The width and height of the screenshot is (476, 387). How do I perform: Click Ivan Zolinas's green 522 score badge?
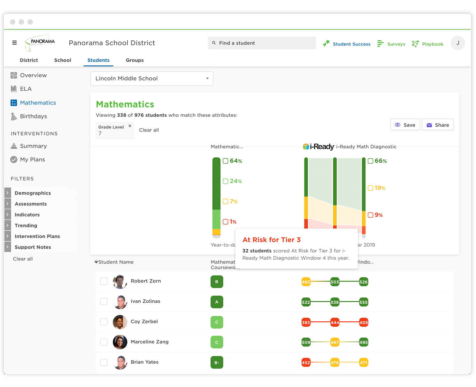306,302
